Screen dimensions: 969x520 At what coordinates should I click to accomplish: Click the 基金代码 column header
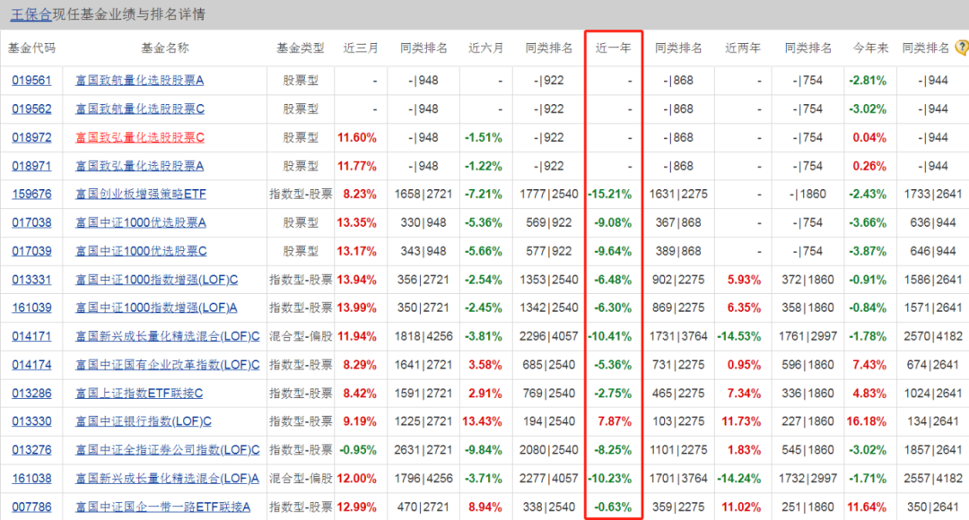click(x=31, y=48)
